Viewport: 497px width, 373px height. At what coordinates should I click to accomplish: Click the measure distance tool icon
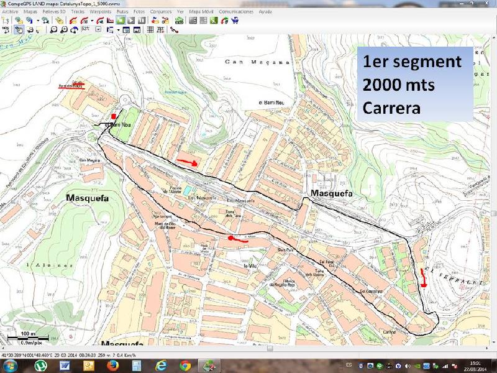pos(174,29)
